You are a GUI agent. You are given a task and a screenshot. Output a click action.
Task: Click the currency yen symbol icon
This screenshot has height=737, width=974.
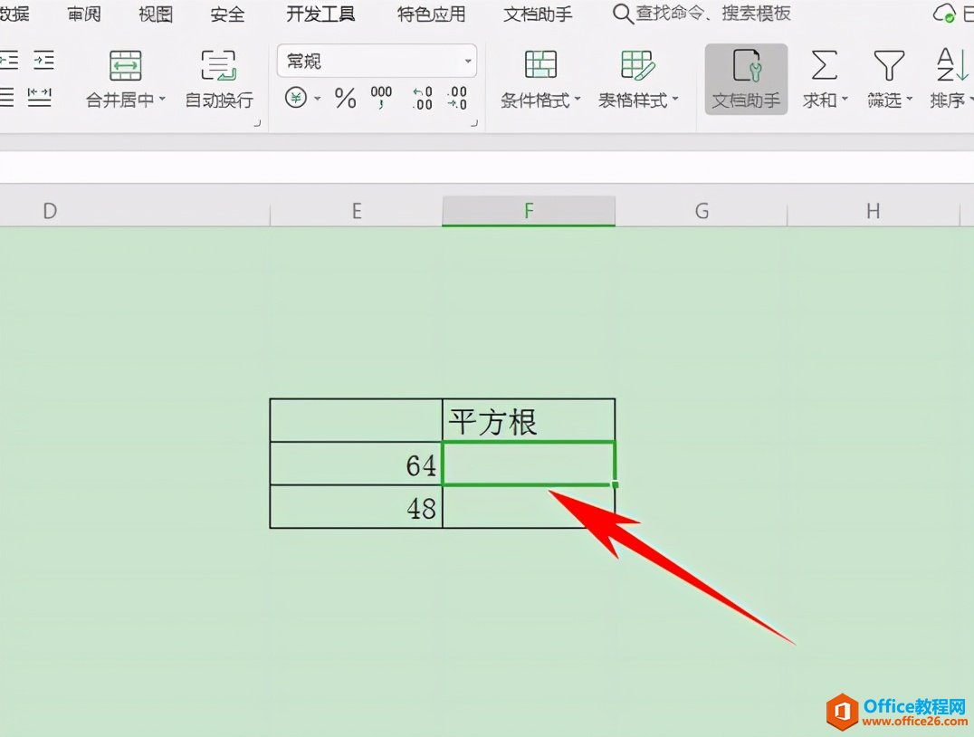click(x=296, y=98)
